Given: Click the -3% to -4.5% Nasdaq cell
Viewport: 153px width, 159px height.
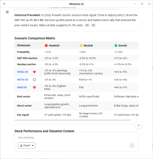Looking at the screenshot, I should pos(51,64).
